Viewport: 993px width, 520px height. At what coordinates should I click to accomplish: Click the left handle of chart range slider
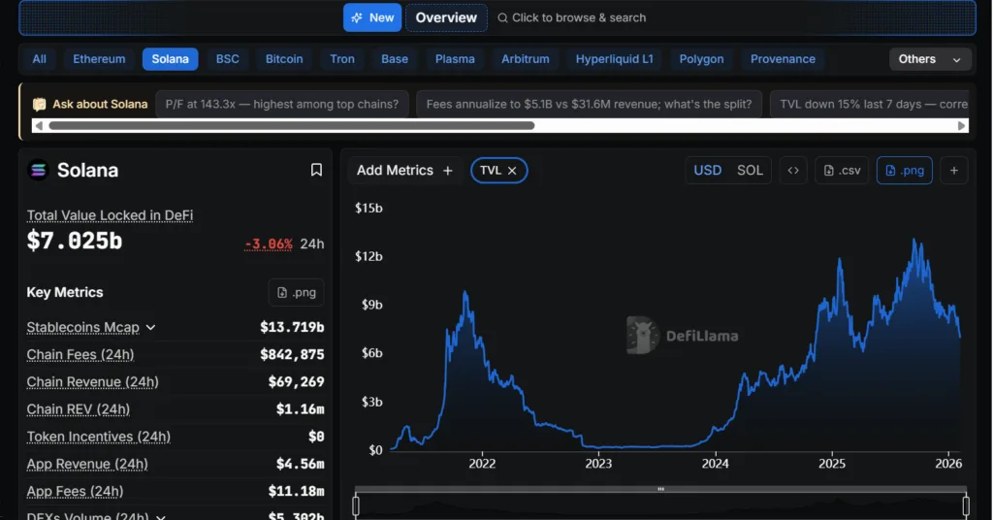point(355,506)
